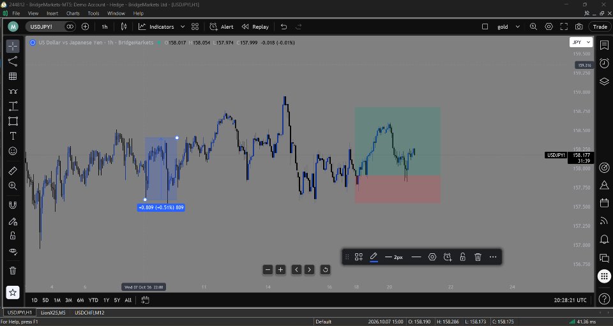Take a chart snapshot with camera icon
The height and width of the screenshot is (326, 613).
[x=579, y=27]
